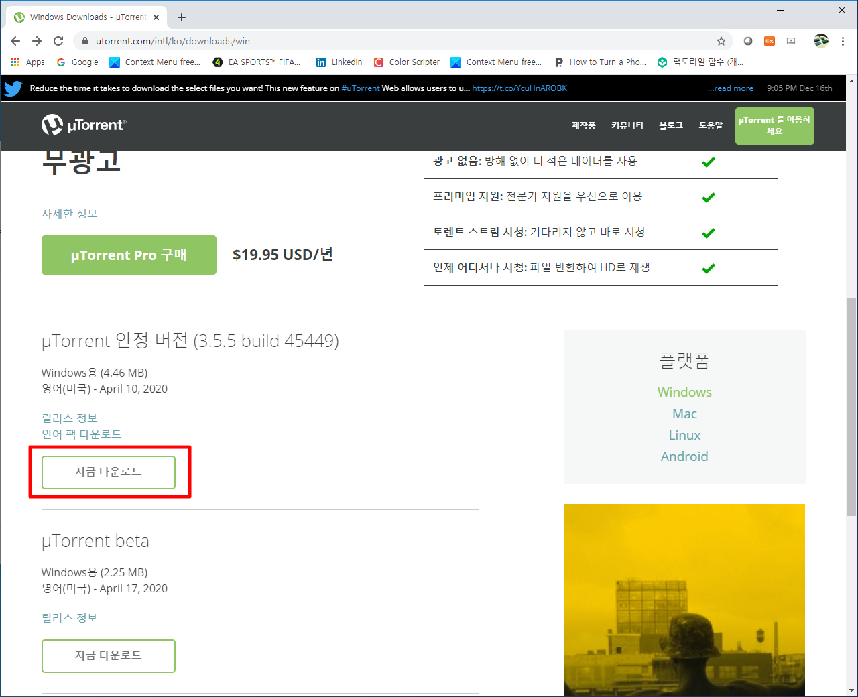Image resolution: width=858 pixels, height=697 pixels.
Task: View the site info lock icon
Action: 85,41
